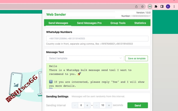The height and width of the screenshot is (111, 178).
Task: Decrease the maximum sending interval of 10
Action: coord(97,105)
